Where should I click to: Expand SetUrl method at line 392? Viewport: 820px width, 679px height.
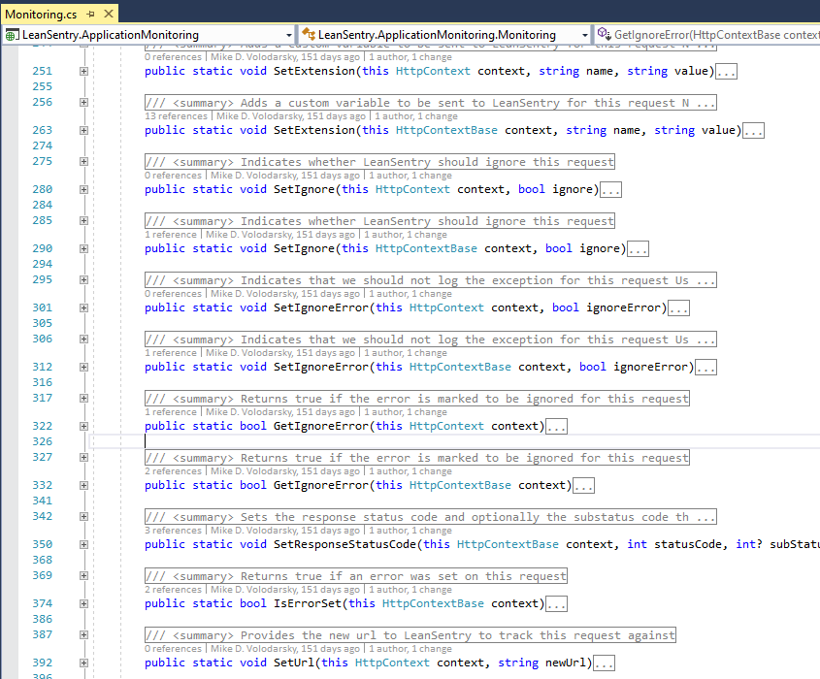pos(83,663)
